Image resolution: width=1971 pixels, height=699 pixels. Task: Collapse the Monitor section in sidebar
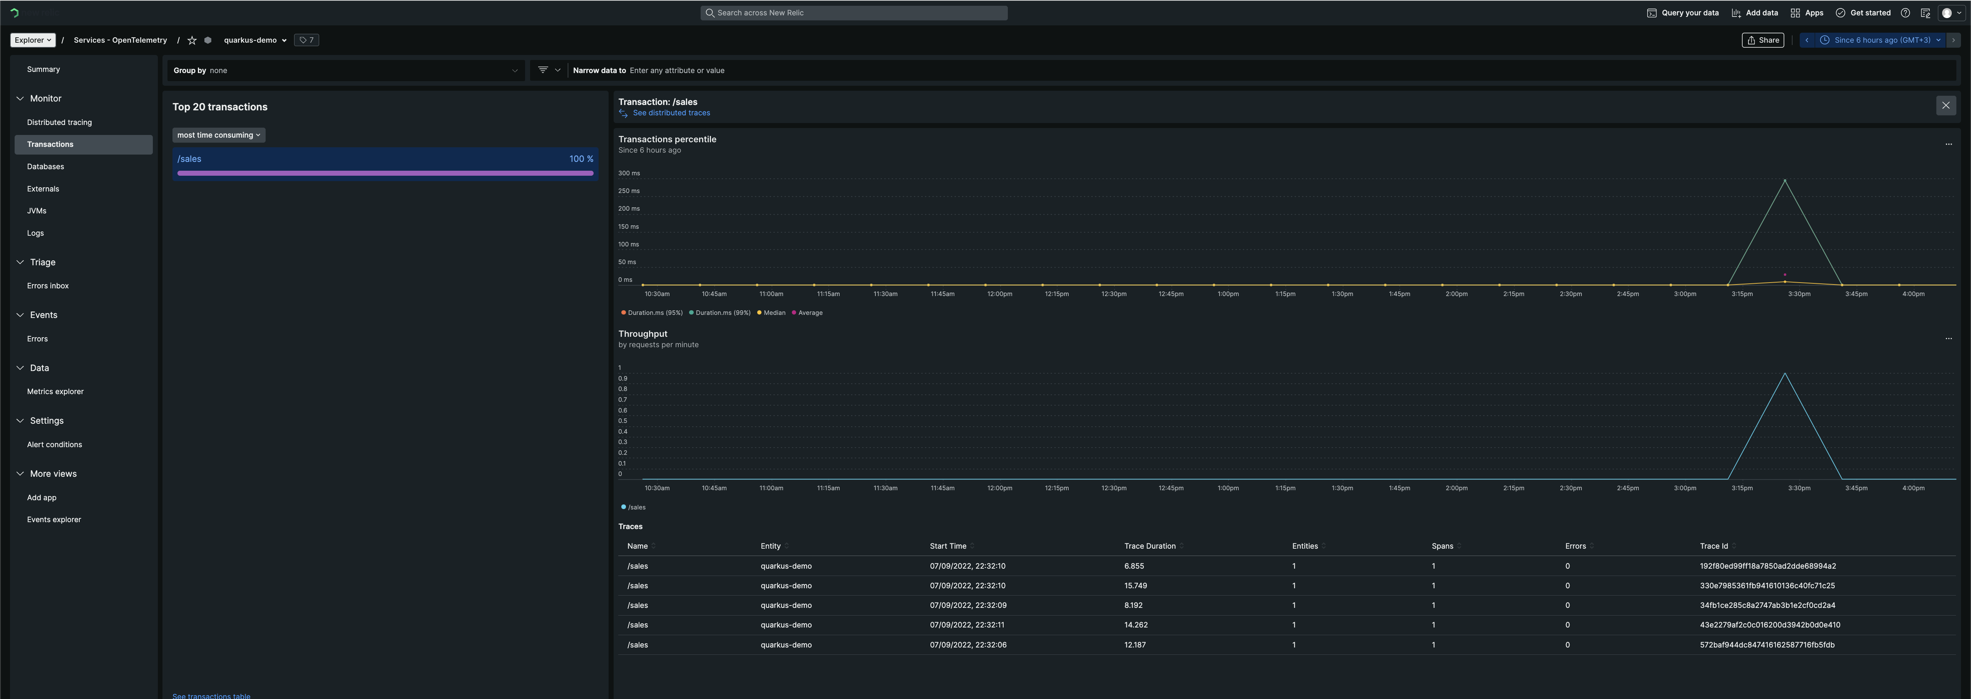click(x=20, y=98)
